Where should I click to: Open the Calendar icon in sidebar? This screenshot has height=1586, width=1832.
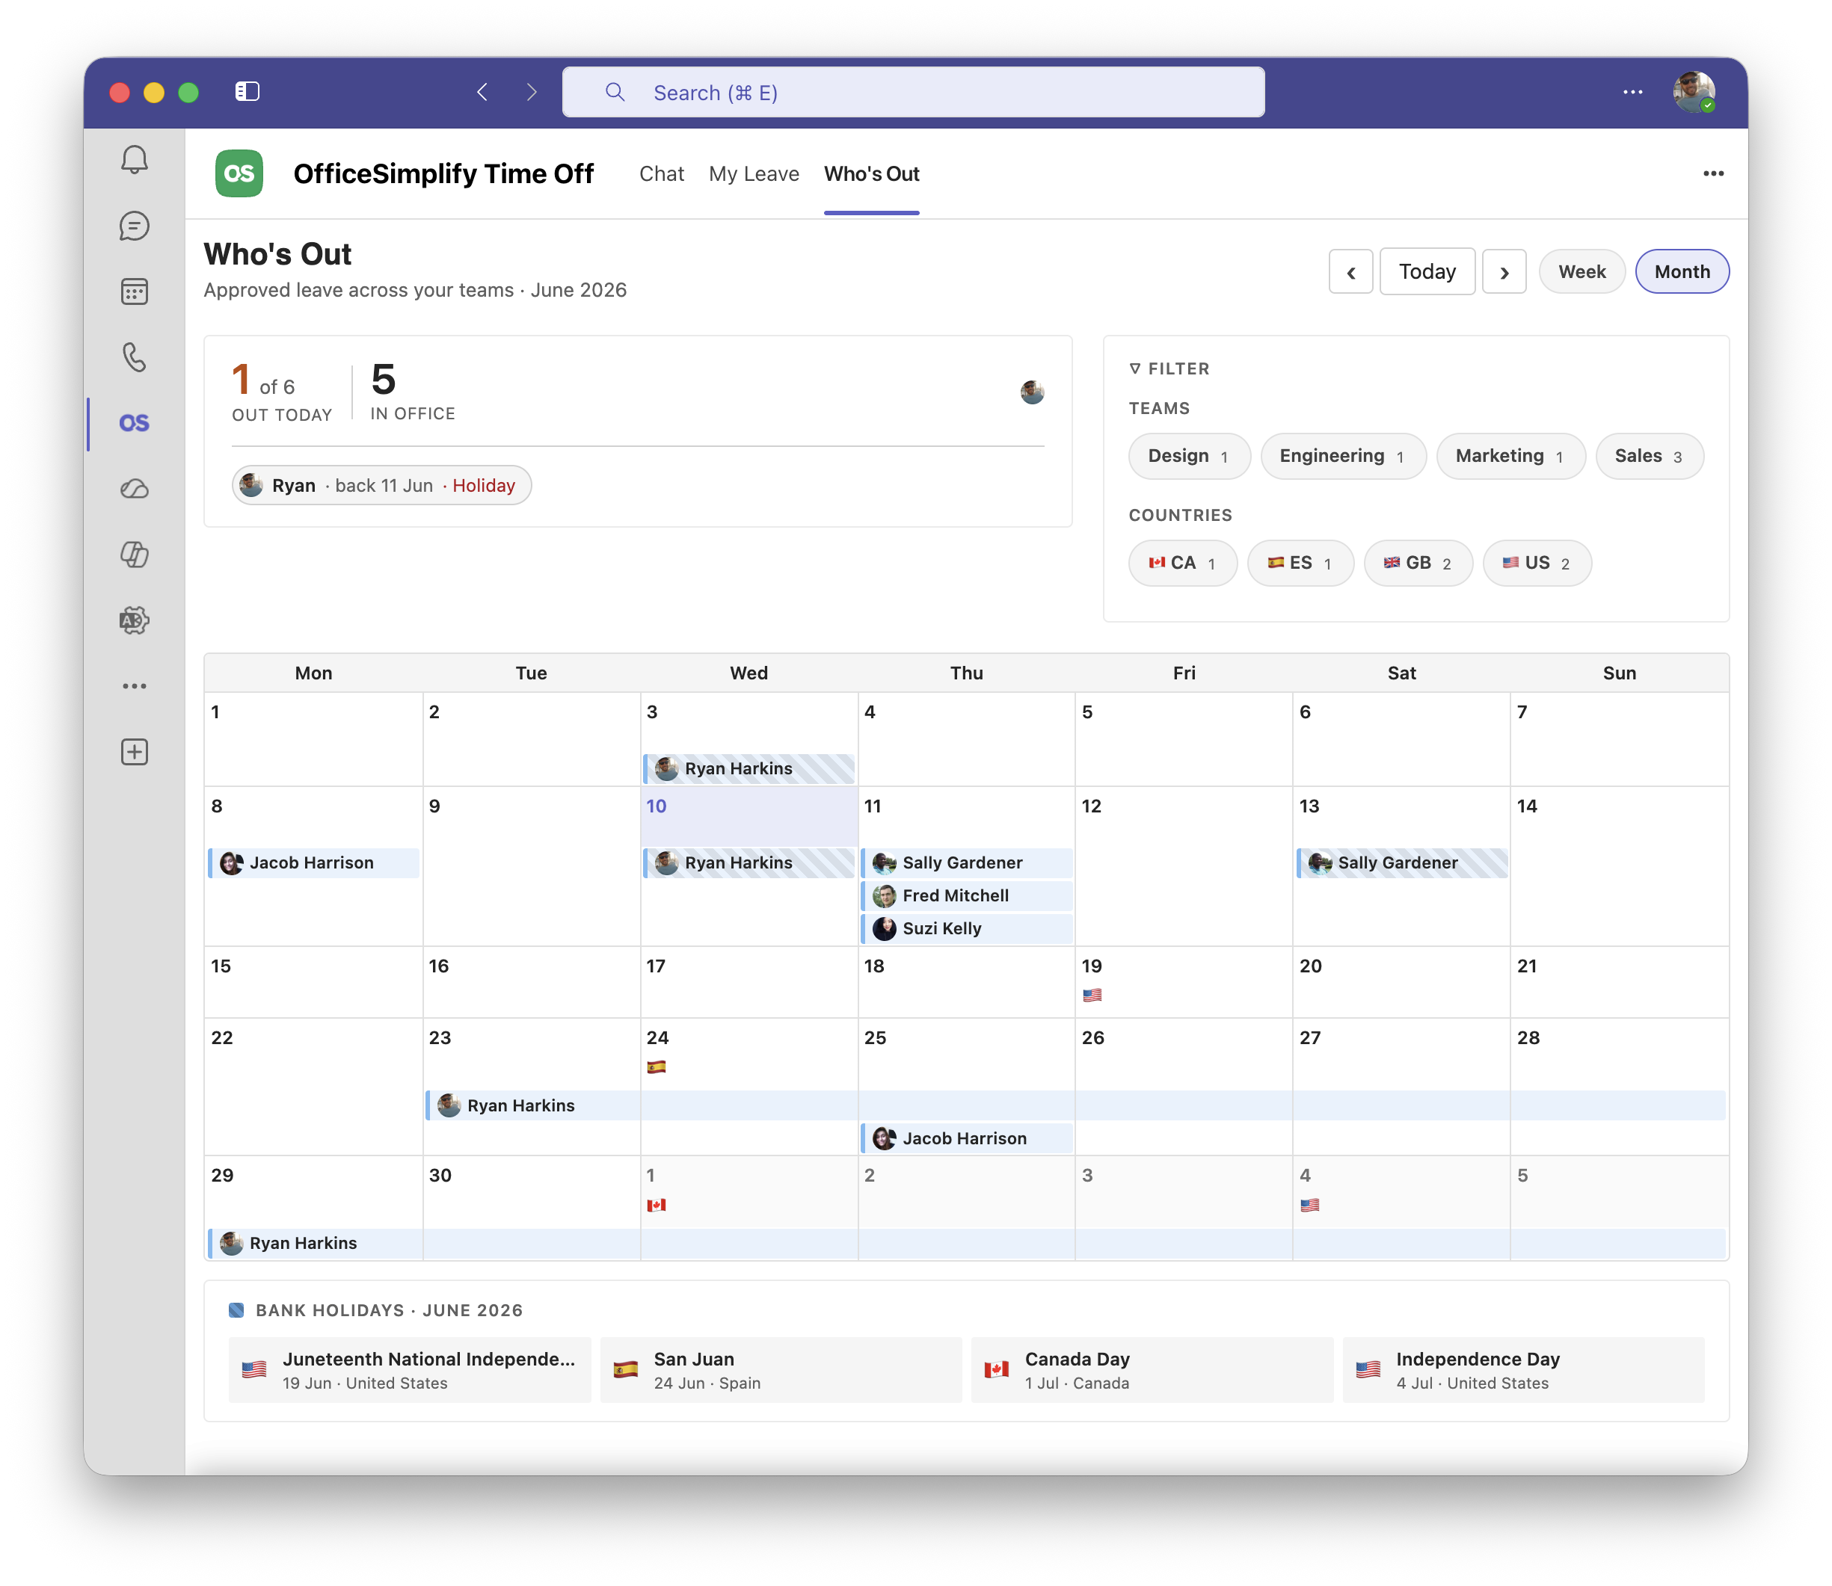134,292
